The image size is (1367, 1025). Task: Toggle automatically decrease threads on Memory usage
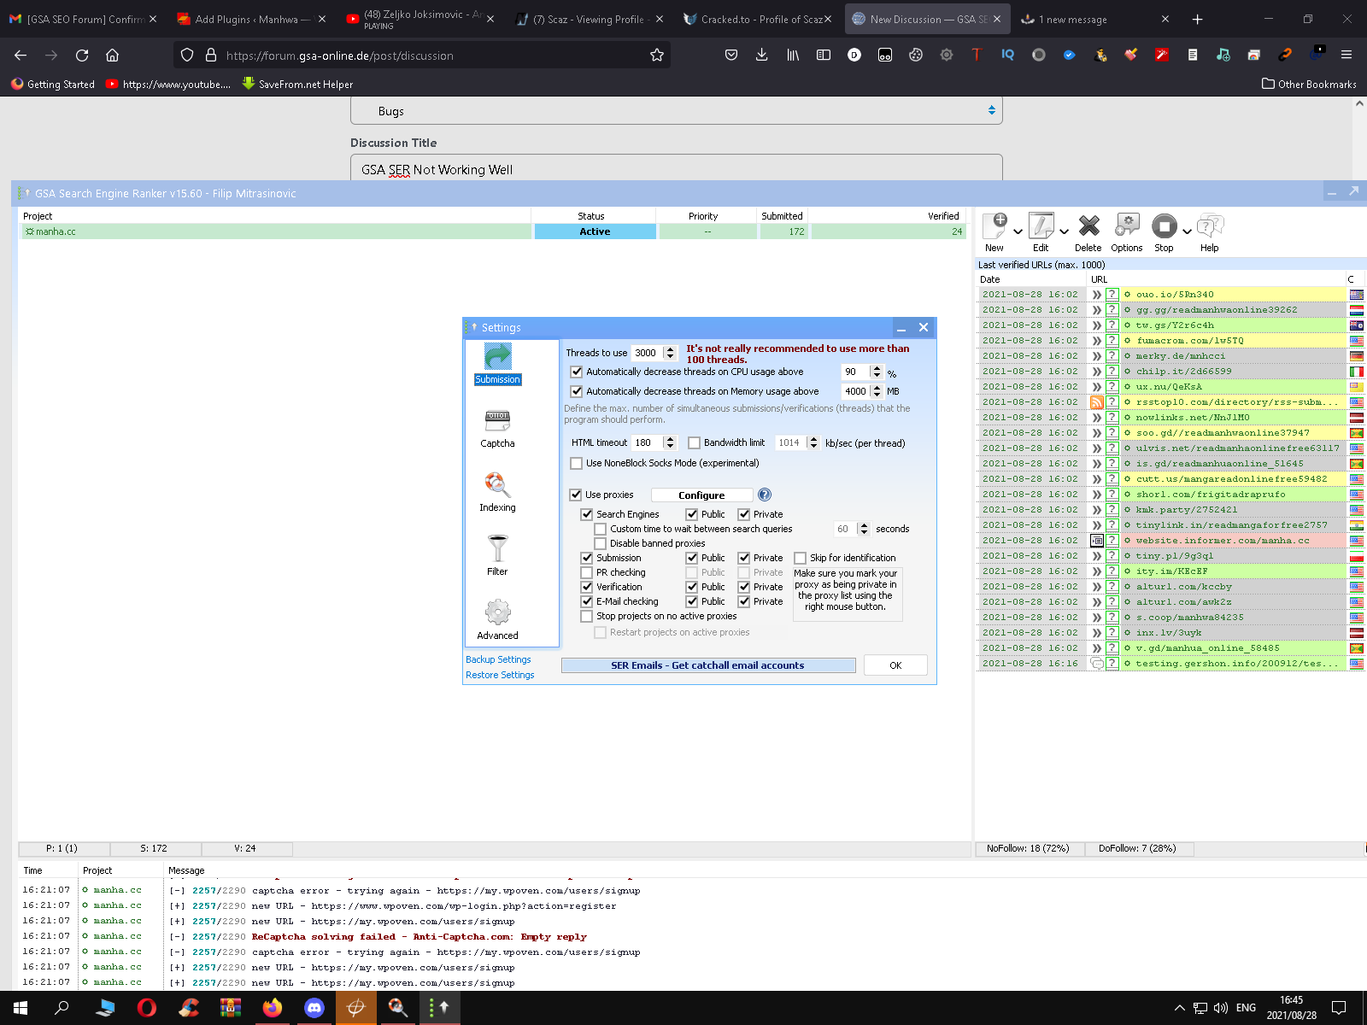pyautogui.click(x=577, y=391)
